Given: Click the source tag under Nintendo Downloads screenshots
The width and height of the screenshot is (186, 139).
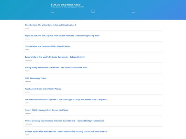Looking at the screenshot, I should click(29, 60).
